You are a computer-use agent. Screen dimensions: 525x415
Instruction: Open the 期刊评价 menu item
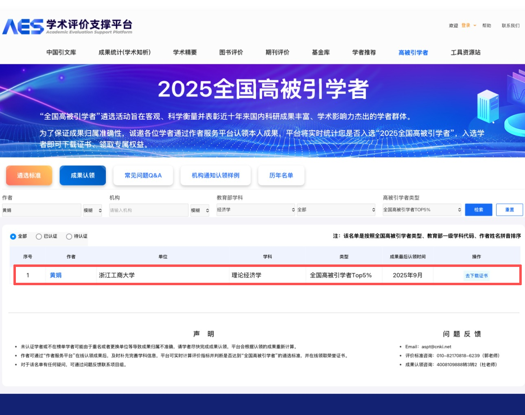(x=277, y=52)
